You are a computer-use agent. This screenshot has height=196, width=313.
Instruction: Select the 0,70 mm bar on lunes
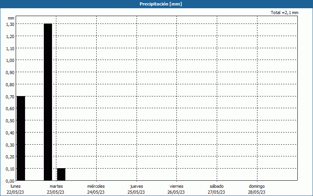21,138
